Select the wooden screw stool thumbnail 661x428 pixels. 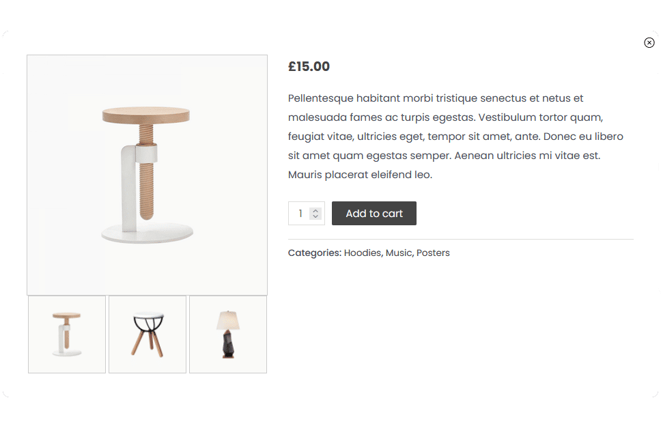(x=67, y=334)
